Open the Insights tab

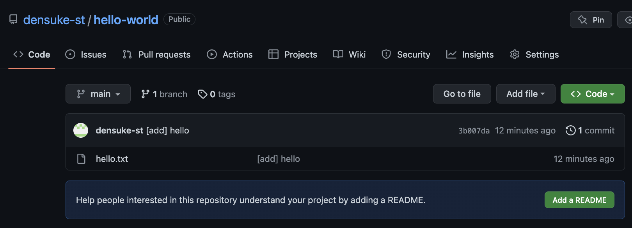coord(470,54)
